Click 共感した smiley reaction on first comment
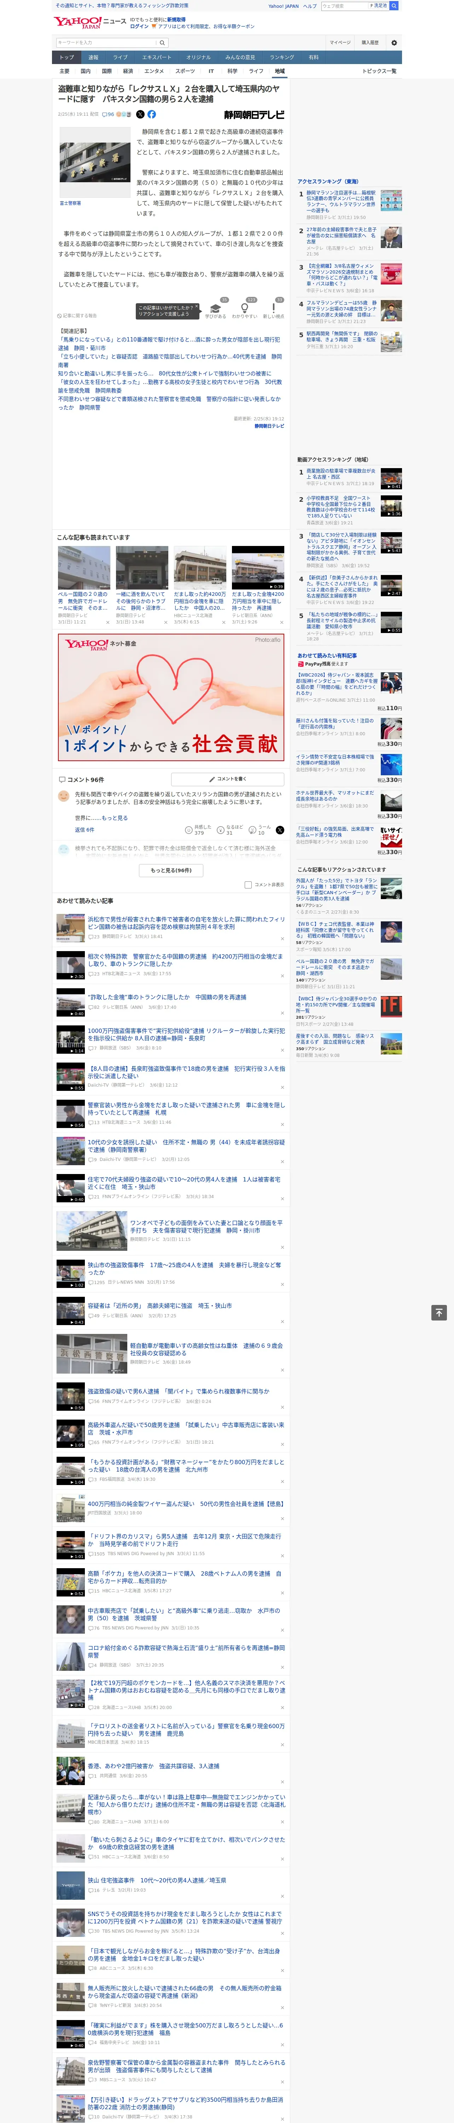 click(199, 830)
